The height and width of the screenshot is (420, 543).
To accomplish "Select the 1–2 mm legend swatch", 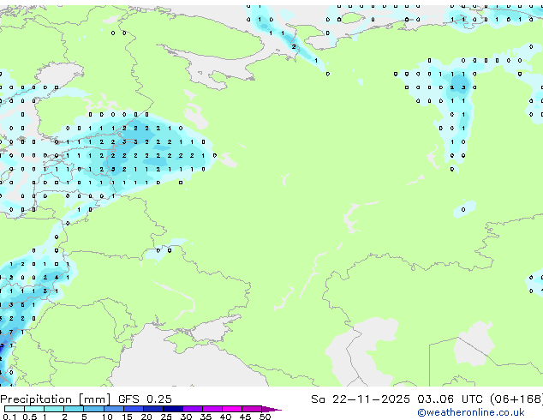I will coord(54,409).
